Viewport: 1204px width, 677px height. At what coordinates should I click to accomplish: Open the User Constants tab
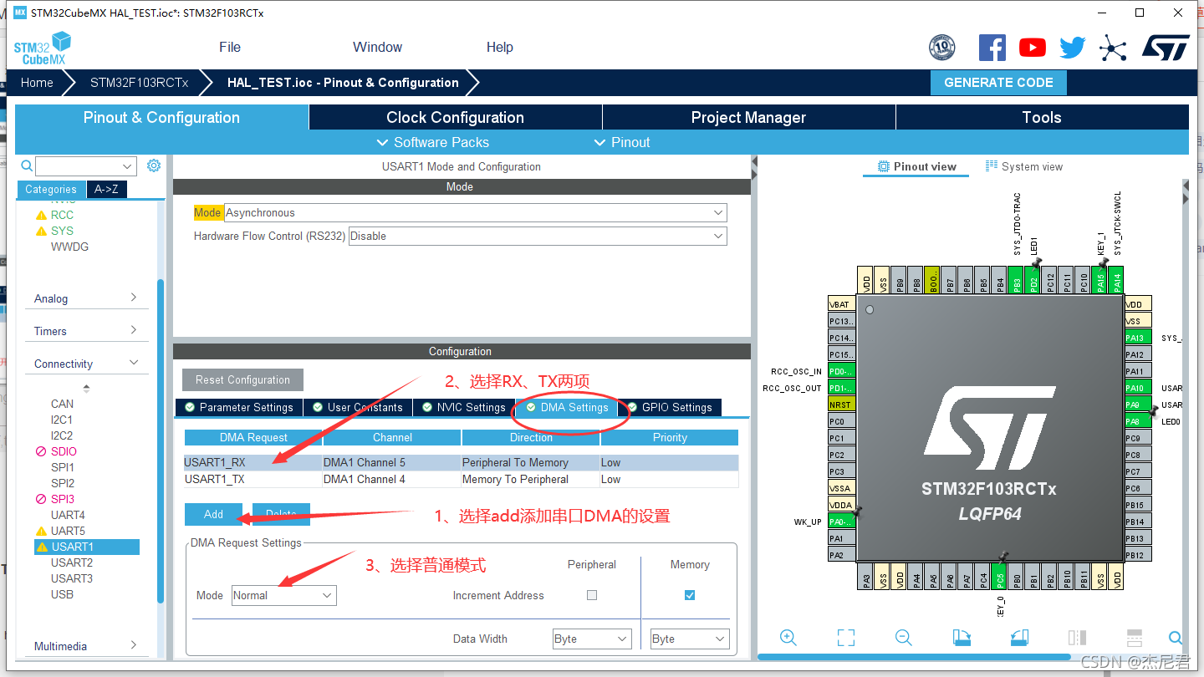[x=357, y=407]
